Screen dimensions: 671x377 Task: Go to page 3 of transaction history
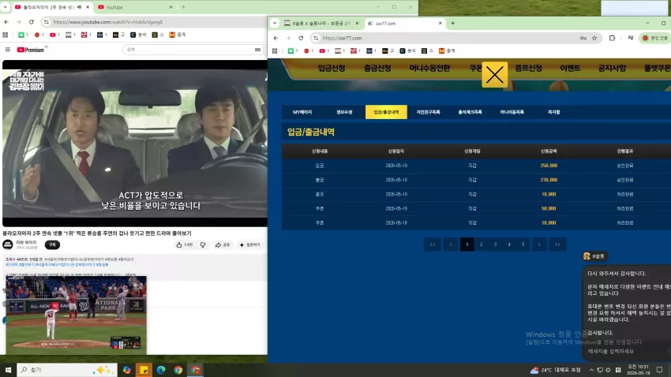495,244
